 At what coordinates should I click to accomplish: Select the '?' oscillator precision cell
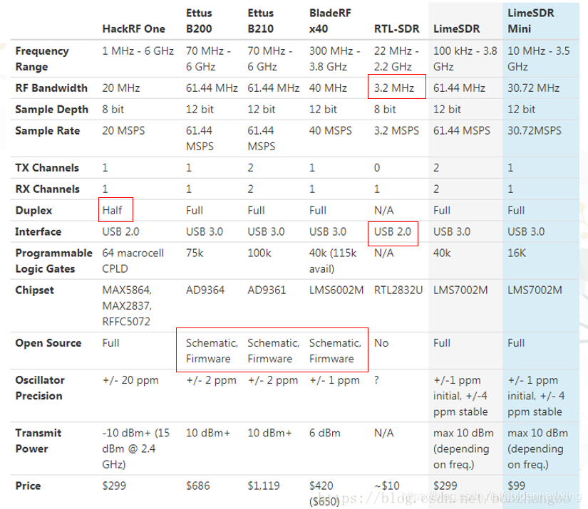pyautogui.click(x=377, y=380)
